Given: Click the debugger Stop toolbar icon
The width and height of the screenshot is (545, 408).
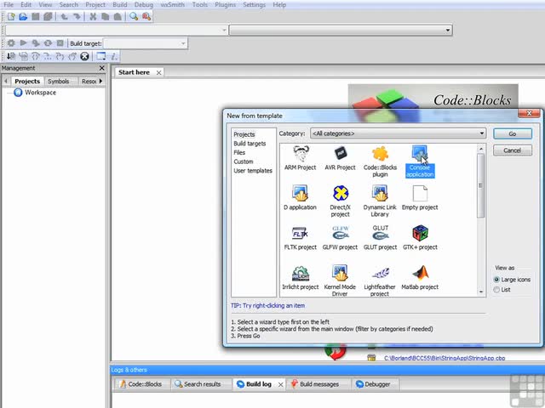Looking at the screenshot, I should (x=84, y=56).
